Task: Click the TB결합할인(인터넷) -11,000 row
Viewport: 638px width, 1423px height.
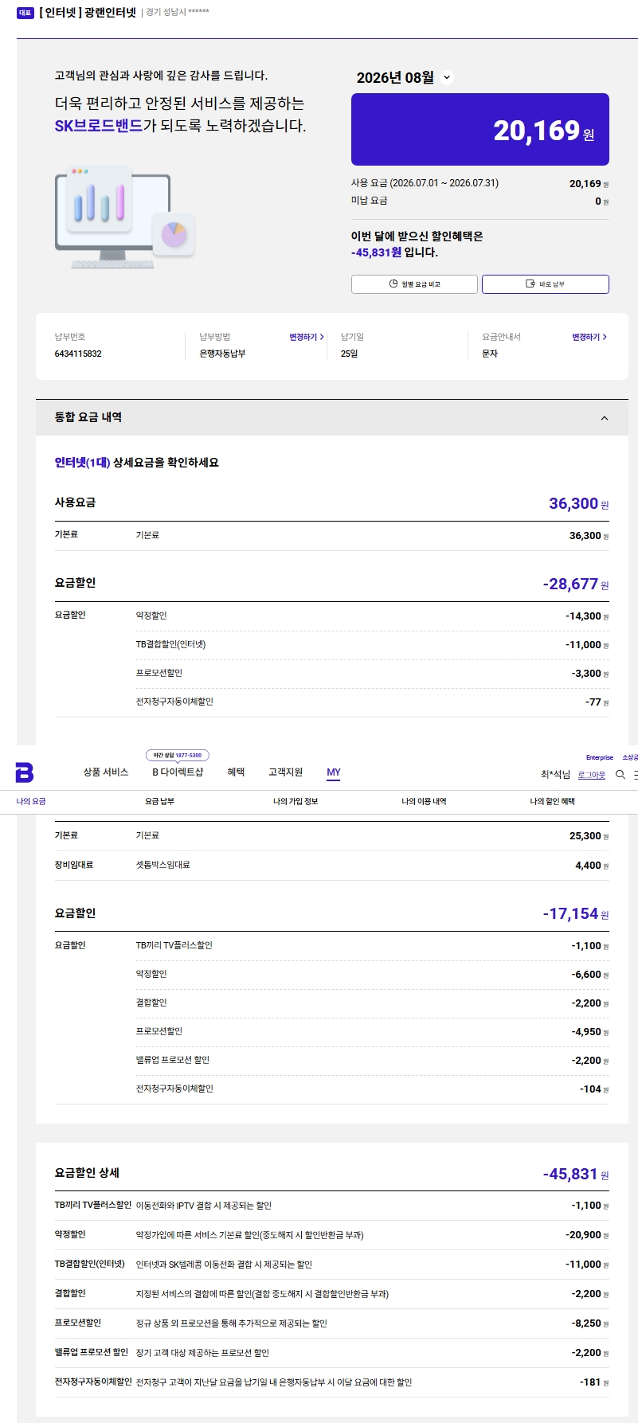Action: pos(373,645)
